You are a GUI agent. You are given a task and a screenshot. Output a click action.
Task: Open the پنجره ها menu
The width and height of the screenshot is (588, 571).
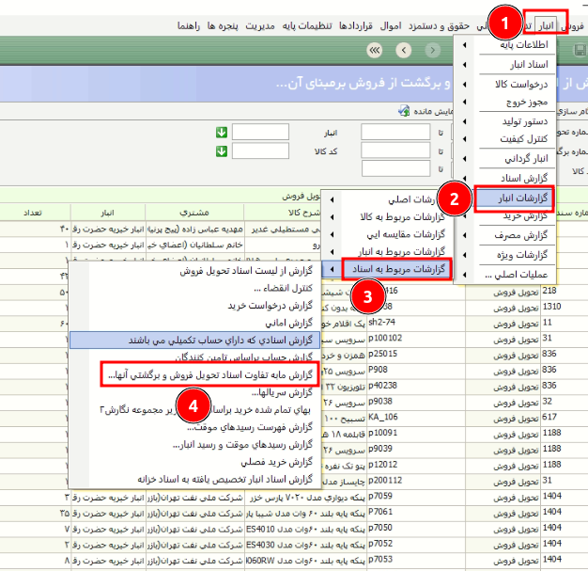[x=223, y=26]
